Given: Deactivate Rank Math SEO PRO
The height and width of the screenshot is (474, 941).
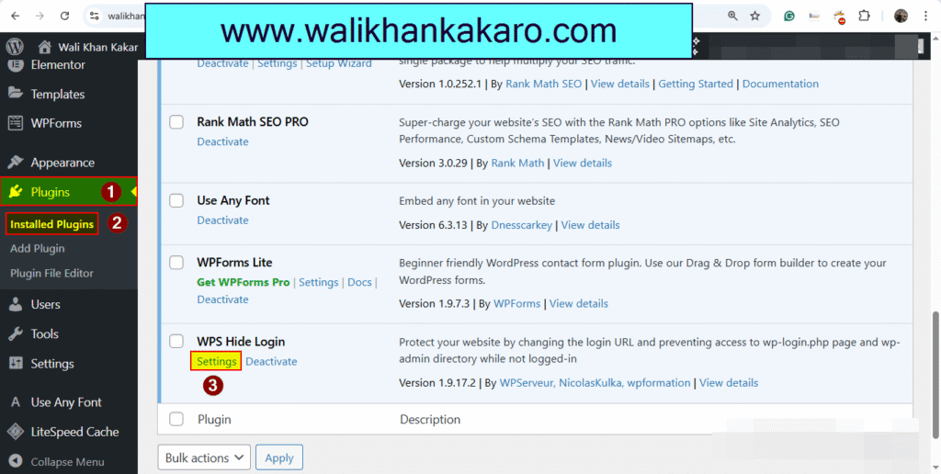Looking at the screenshot, I should click(222, 141).
